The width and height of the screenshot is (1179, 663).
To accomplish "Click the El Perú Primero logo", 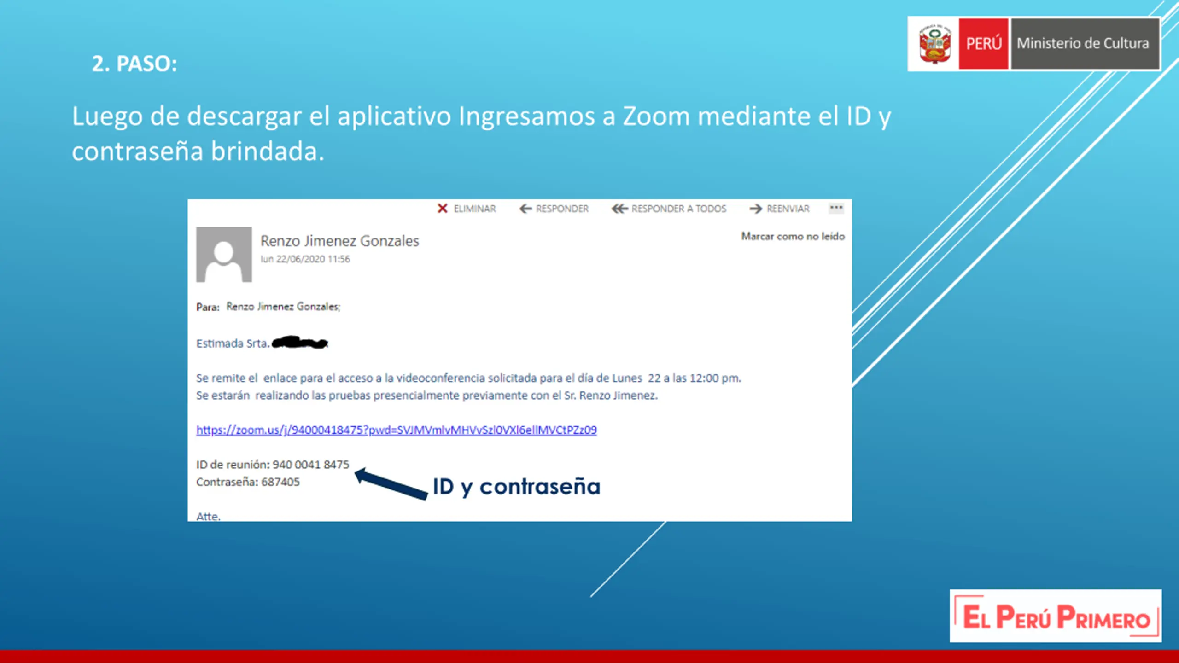I will (1056, 616).
